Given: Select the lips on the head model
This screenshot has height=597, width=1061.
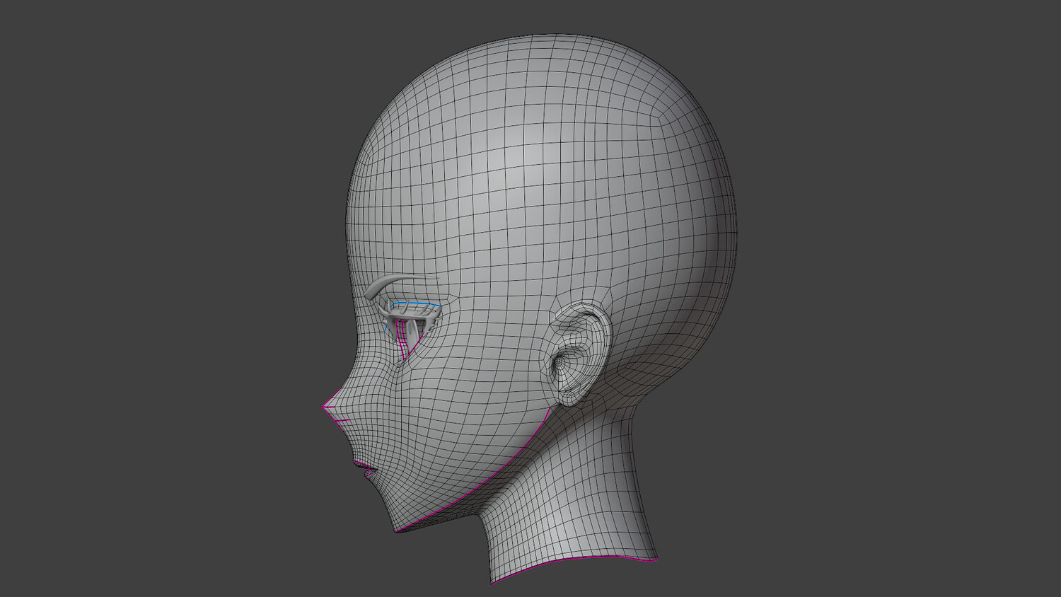Looking at the screenshot, I should point(365,469).
